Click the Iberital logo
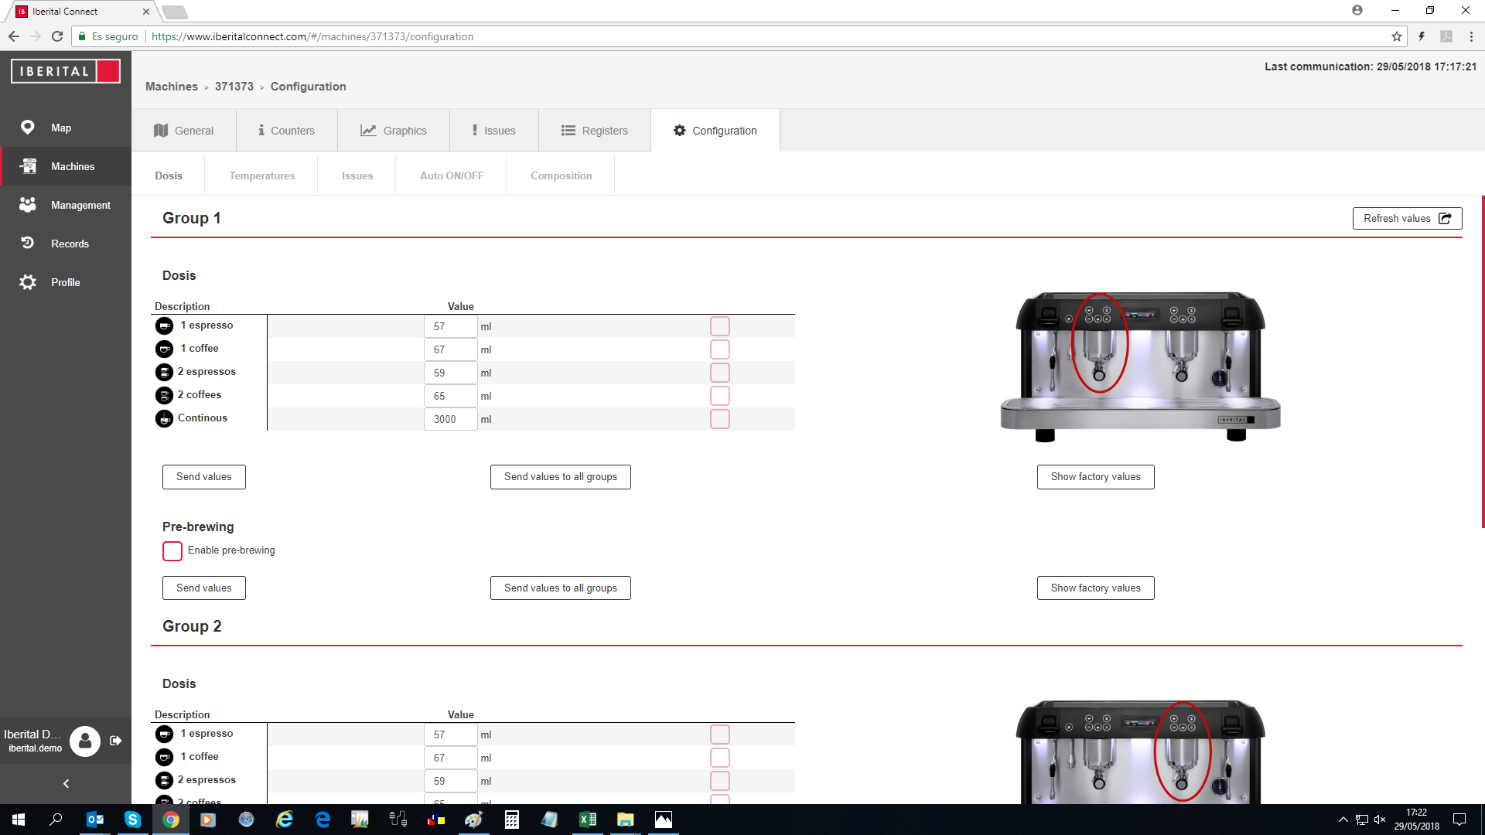 [x=66, y=71]
